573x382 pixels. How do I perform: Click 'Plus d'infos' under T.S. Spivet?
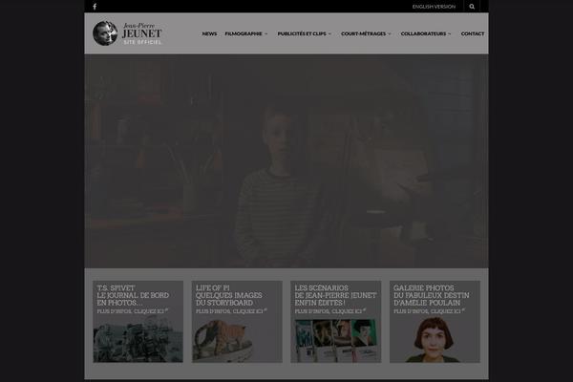pos(133,311)
